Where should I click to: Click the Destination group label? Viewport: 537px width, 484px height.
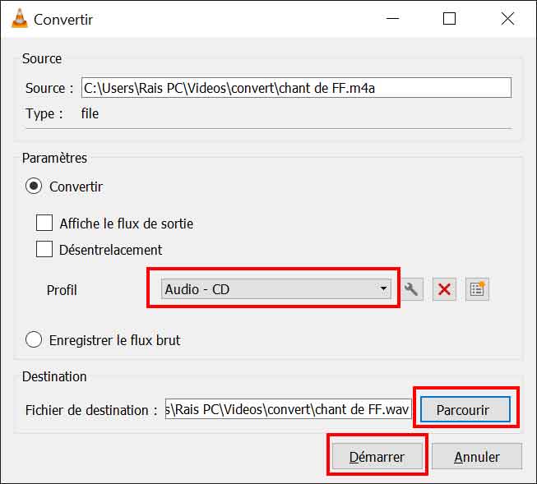pos(54,376)
